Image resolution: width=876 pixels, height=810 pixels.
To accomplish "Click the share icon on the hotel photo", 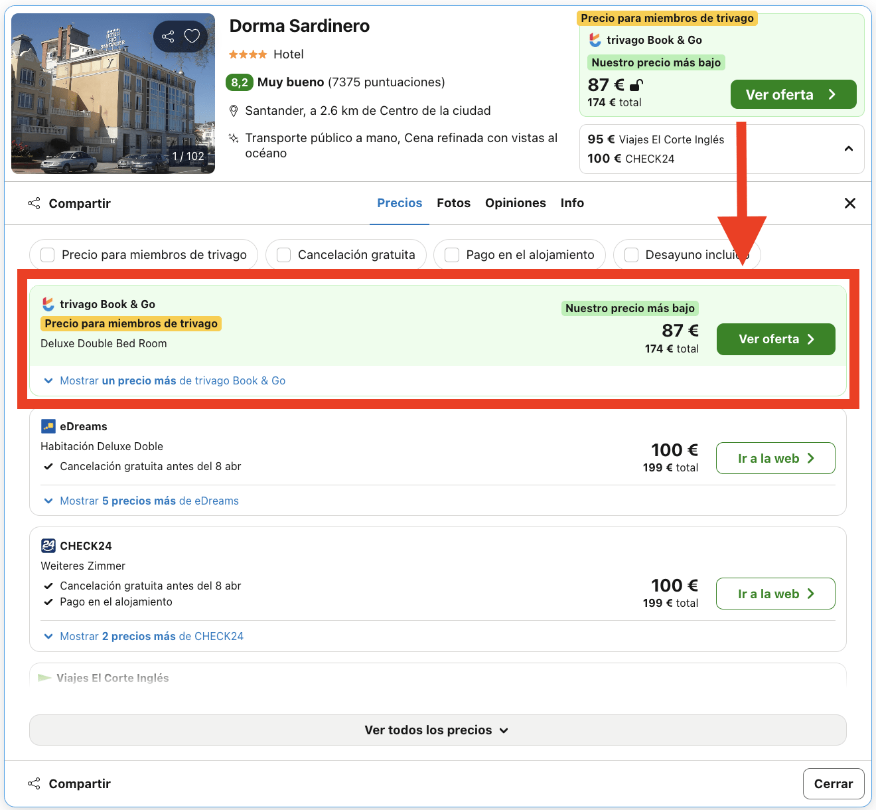I will point(167,37).
